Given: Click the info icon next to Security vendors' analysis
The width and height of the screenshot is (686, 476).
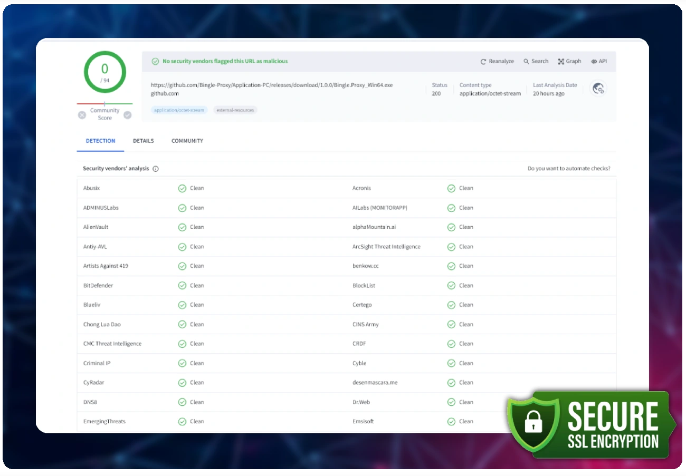Looking at the screenshot, I should [x=156, y=169].
